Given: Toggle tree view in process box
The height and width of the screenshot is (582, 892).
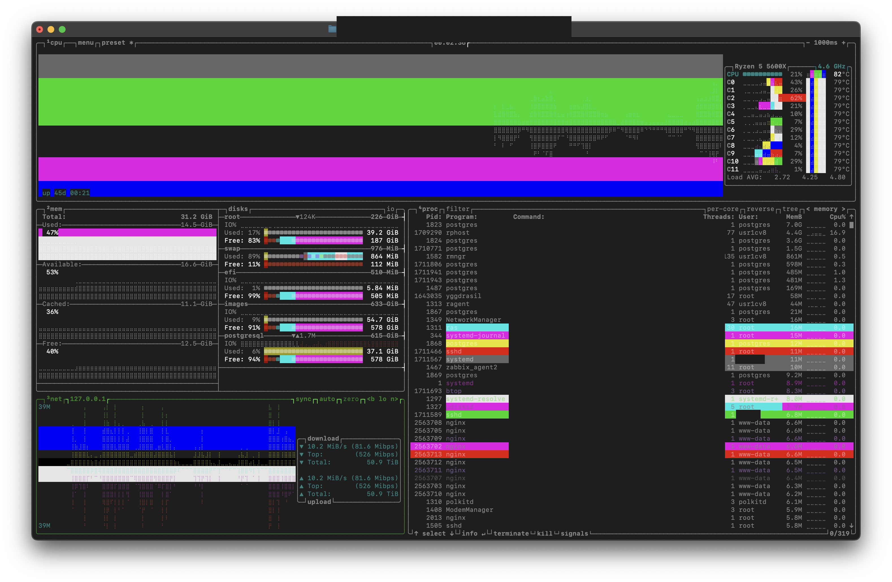Looking at the screenshot, I should pyautogui.click(x=790, y=209).
